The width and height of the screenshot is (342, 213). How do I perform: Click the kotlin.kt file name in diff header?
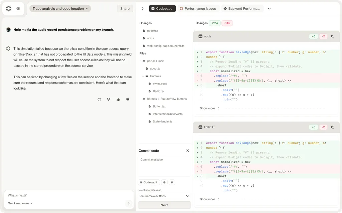(x=209, y=127)
